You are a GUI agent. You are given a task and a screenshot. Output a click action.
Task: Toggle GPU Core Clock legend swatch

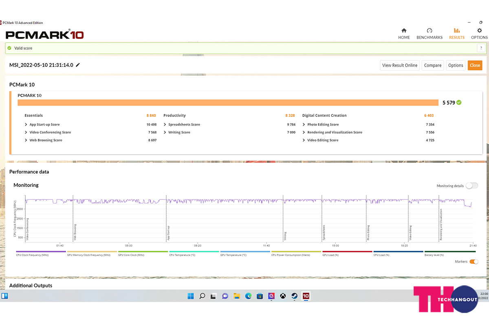(x=143, y=252)
